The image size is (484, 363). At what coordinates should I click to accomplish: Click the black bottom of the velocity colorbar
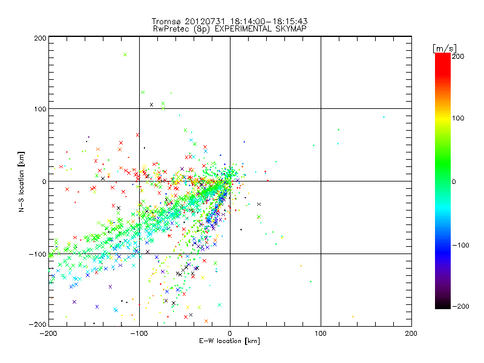[443, 305]
